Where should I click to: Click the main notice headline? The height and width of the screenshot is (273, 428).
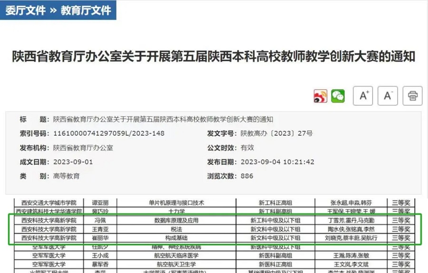coord(214,57)
